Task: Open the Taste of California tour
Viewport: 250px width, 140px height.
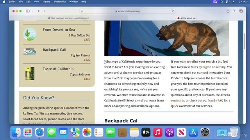Action: tap(58, 69)
